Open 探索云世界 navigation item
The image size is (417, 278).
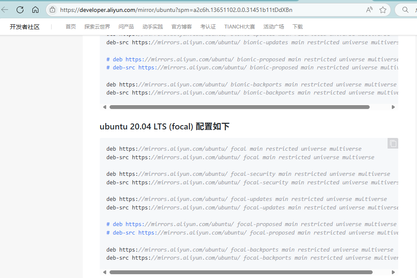click(x=97, y=27)
